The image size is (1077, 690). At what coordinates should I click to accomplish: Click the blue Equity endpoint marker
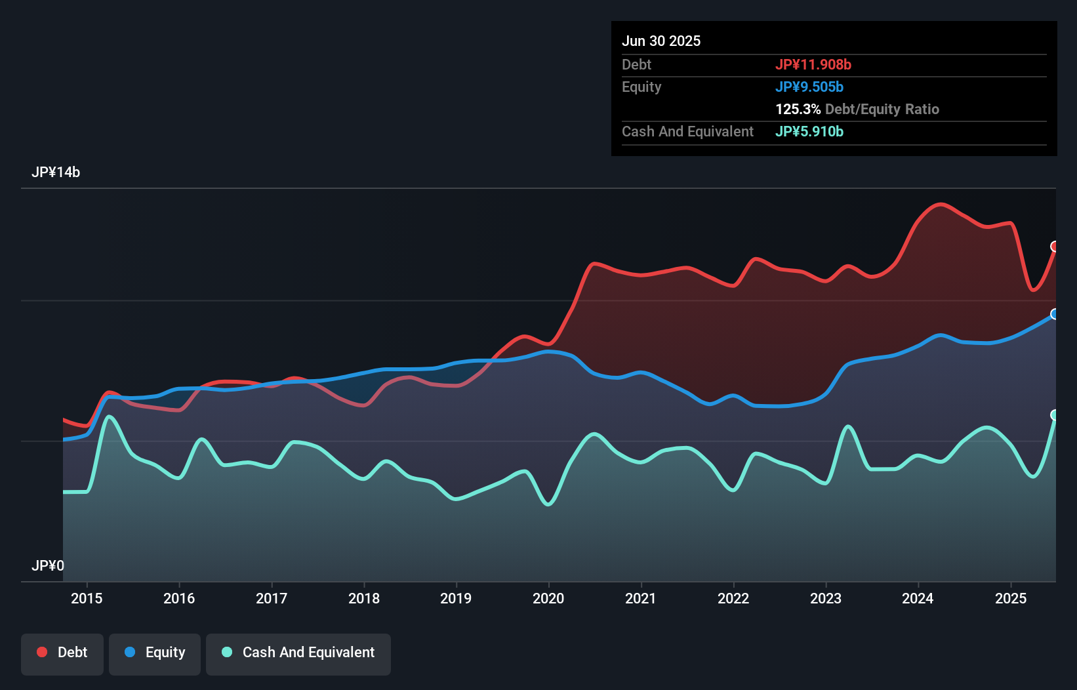tap(1055, 314)
